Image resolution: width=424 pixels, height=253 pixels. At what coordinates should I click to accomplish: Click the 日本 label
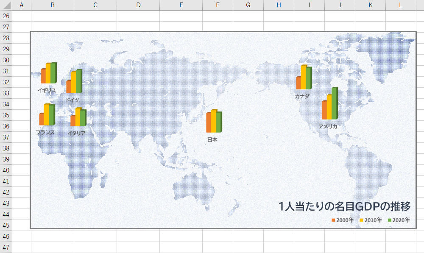click(x=212, y=140)
